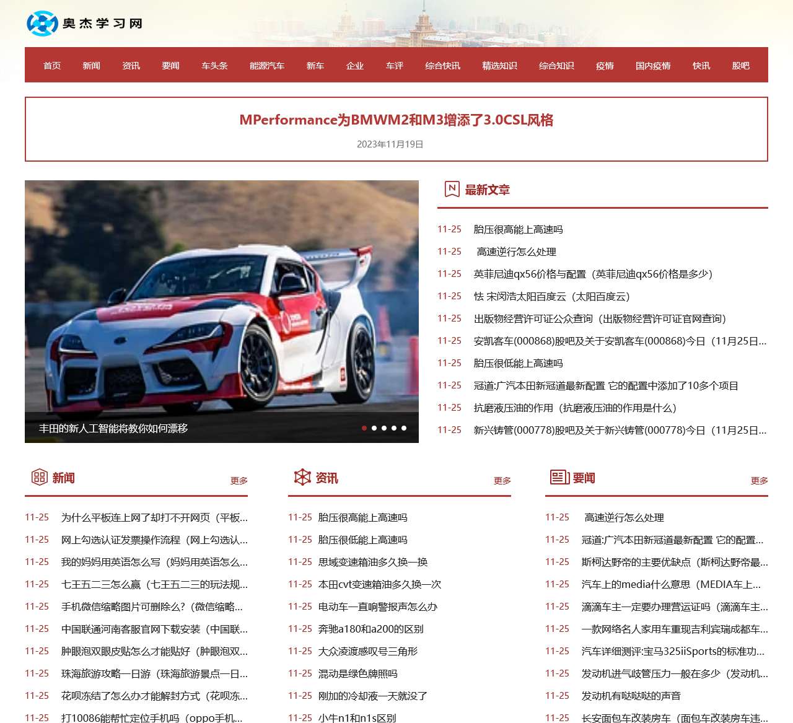
Task: Open 网上勾选认证发票操作流程 article
Action: [154, 540]
